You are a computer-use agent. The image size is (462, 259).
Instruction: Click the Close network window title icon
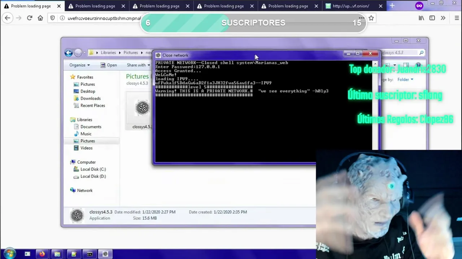[158, 55]
